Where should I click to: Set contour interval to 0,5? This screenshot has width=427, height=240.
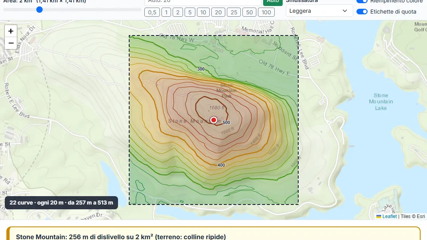pos(152,12)
